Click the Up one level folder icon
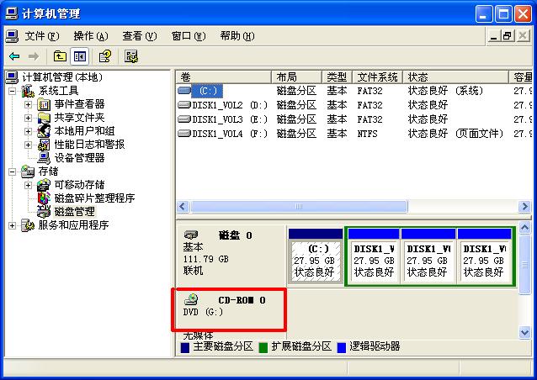The image size is (537, 380). point(60,56)
